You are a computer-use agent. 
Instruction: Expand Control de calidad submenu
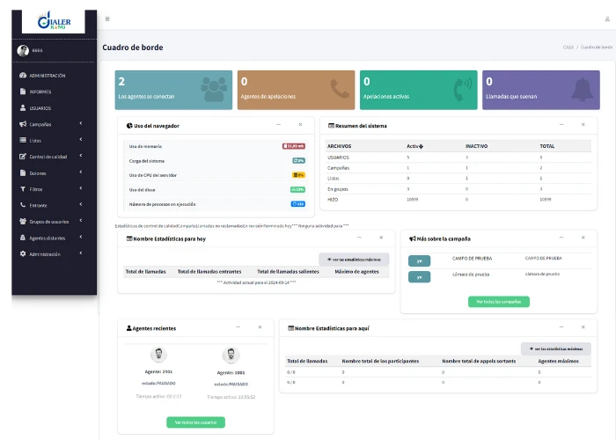click(81, 156)
